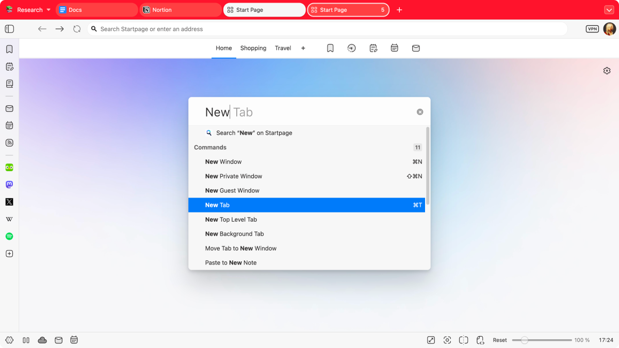
Task: Click the Reset zoom button
Action: (499, 340)
